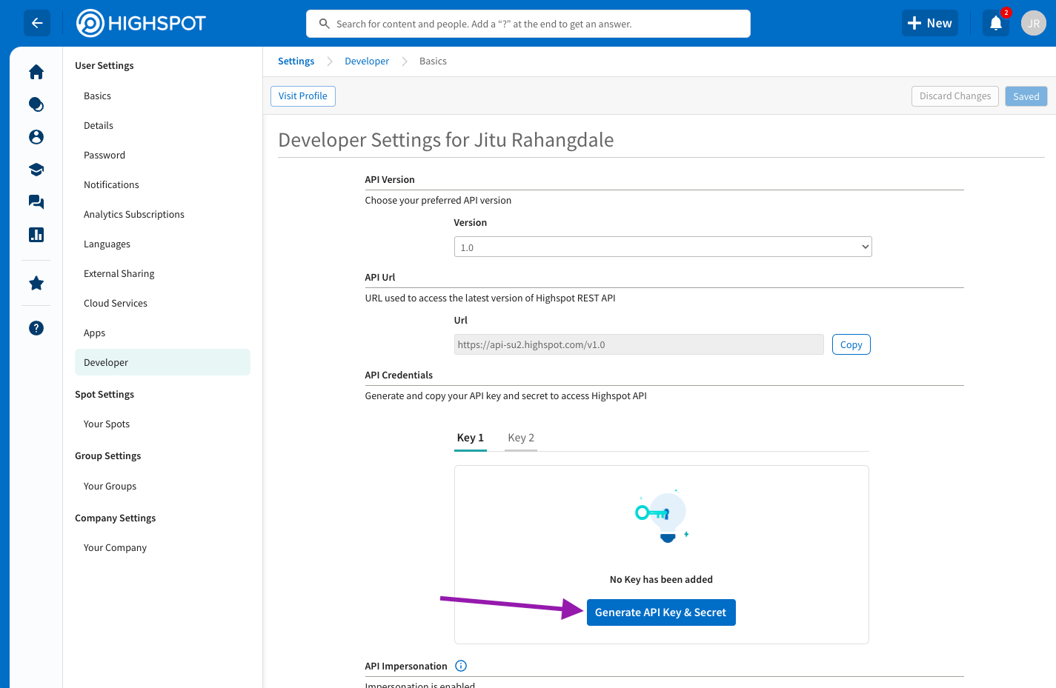
Task: Click the key illustration graphic
Action: tap(662, 516)
